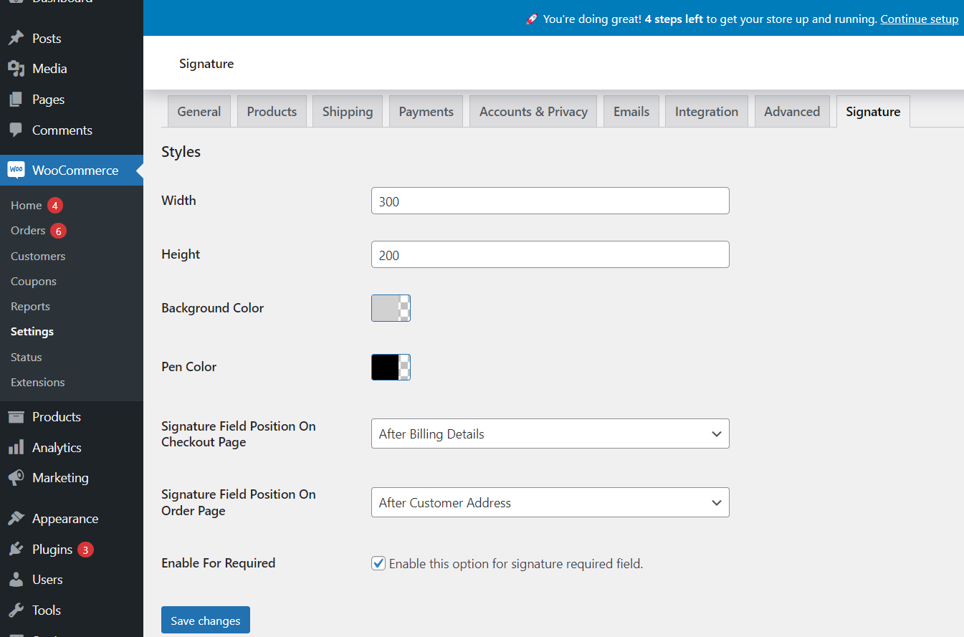Click the Comments speech bubble icon
964x637 pixels.
pyautogui.click(x=16, y=130)
